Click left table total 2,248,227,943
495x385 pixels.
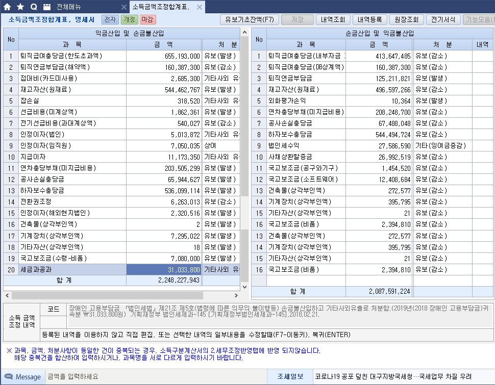[164, 280]
